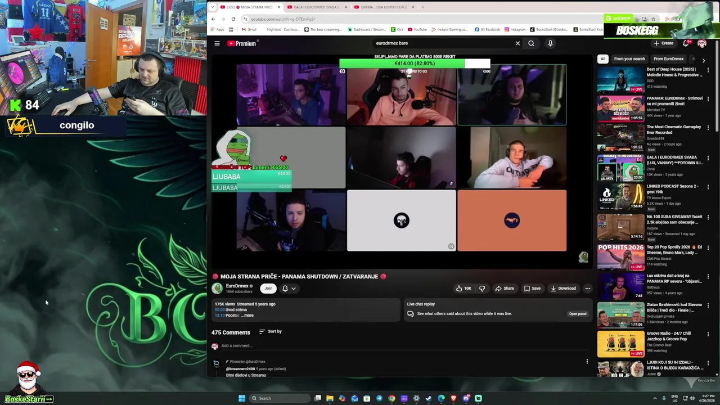This screenshot has width=720, height=405.
Task: Open PANAMA EuroDrmex Strimovi video thumbnail
Action: (x=621, y=109)
